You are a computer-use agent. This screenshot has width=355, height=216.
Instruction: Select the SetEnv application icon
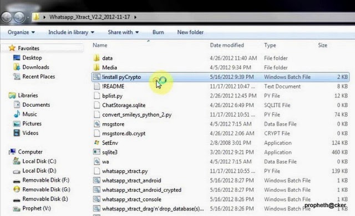97,143
